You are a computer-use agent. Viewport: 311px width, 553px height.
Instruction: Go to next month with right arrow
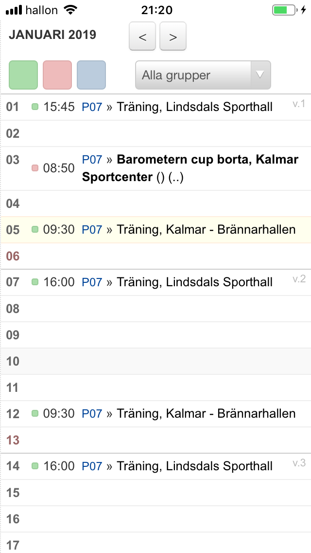click(x=173, y=37)
